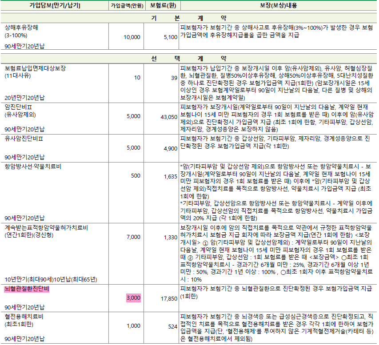This screenshot has height=345, width=379.
Task: Click the highlighted 뇌혈관질환진단비 label
Action: pos(27,289)
